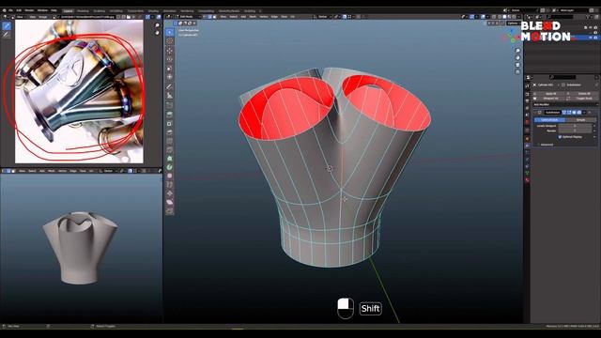Open the File menu
Screen dimensions: 601x338
coord(10,10)
